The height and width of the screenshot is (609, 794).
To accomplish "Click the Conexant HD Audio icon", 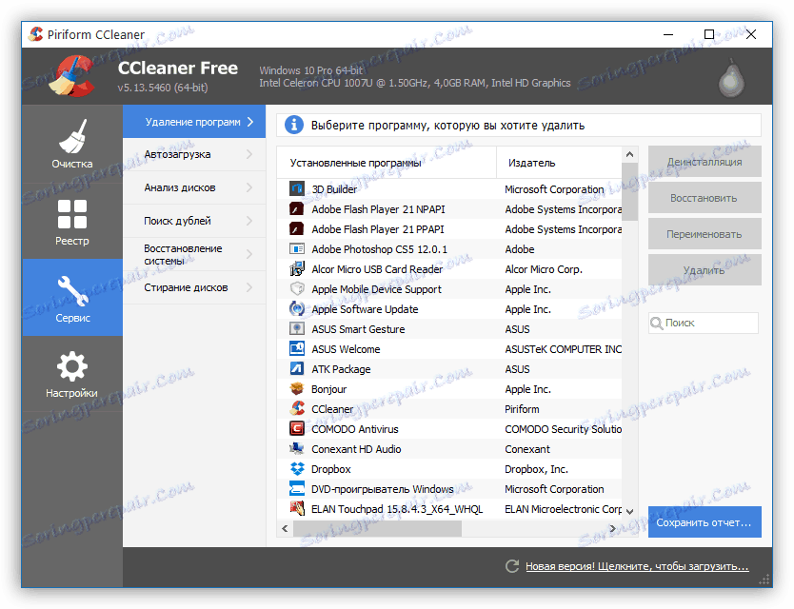I will tap(297, 449).
